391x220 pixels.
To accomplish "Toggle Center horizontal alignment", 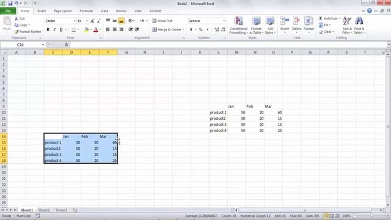I will point(115,29).
